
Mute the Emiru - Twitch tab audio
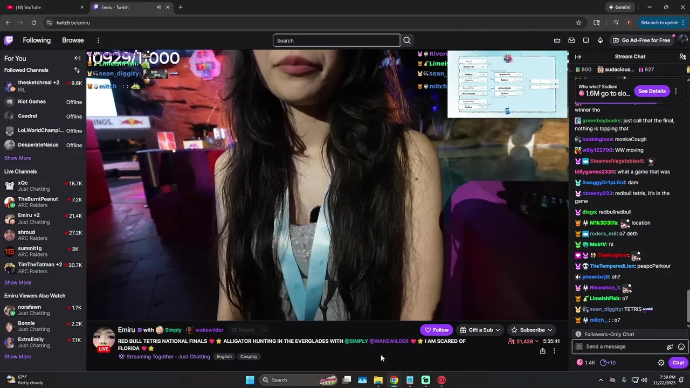[159, 8]
